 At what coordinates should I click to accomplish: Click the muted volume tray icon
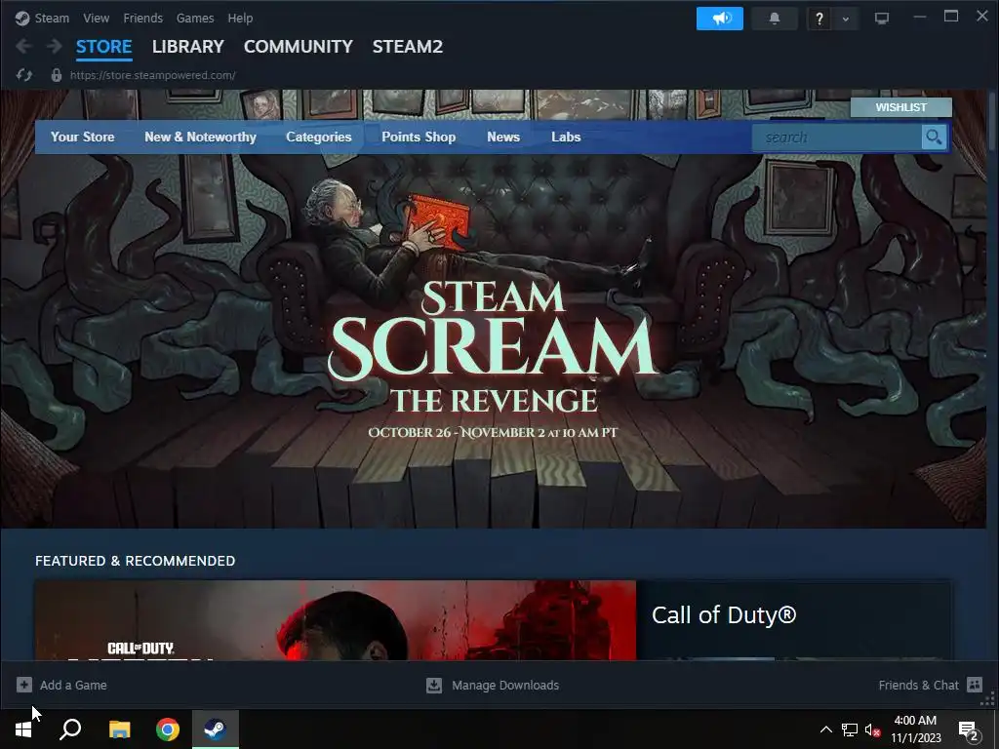click(873, 729)
